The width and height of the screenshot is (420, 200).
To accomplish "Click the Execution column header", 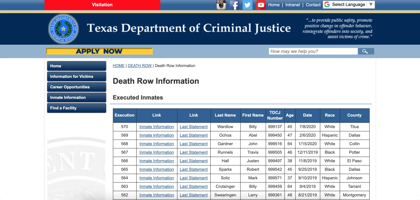I will point(125,115).
